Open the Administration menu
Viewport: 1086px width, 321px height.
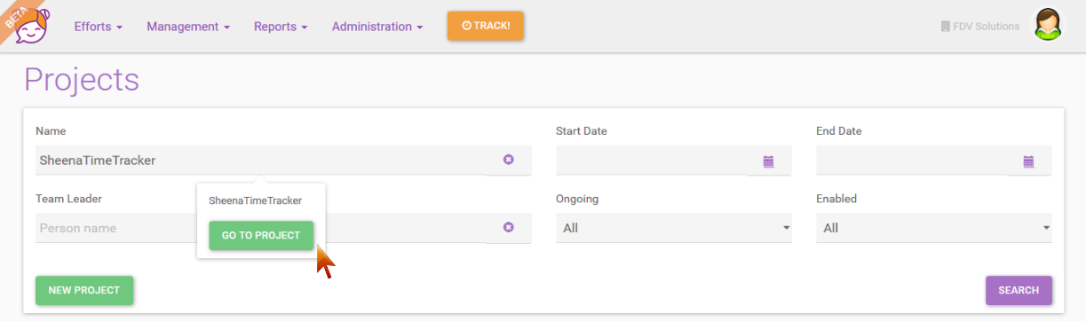pyautogui.click(x=377, y=27)
